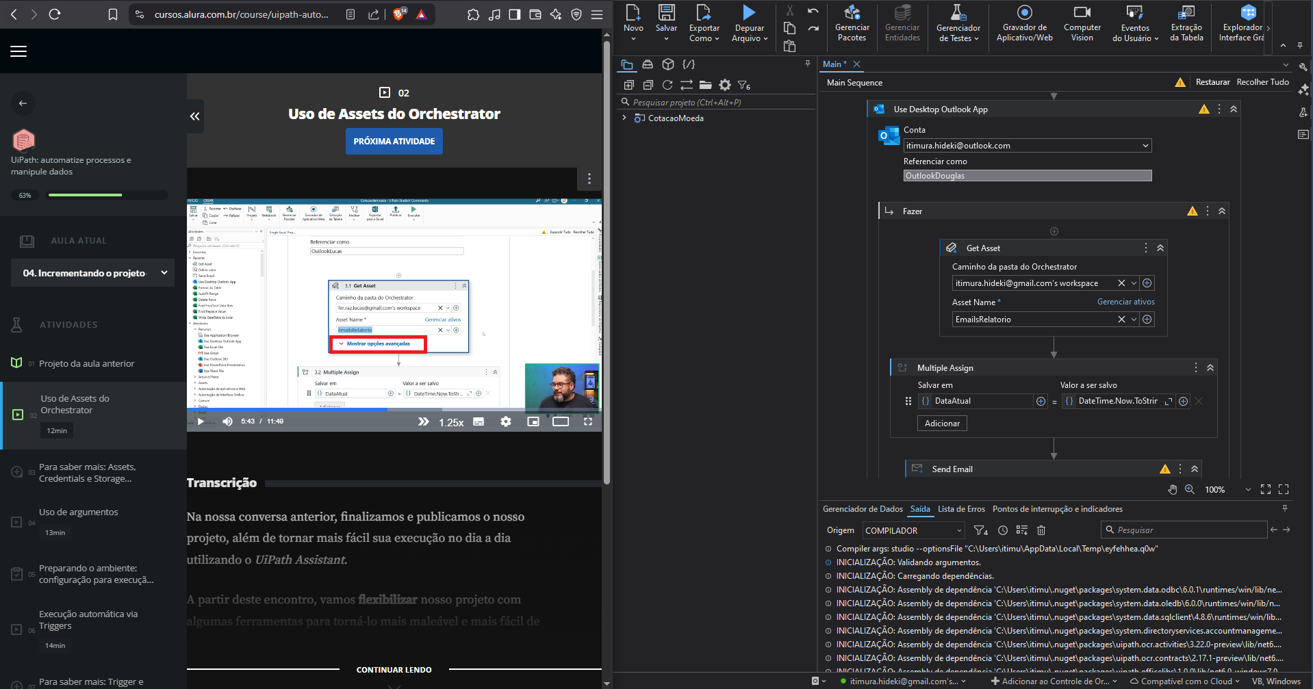Toggle timestamps clock icon in output panel

[1003, 530]
